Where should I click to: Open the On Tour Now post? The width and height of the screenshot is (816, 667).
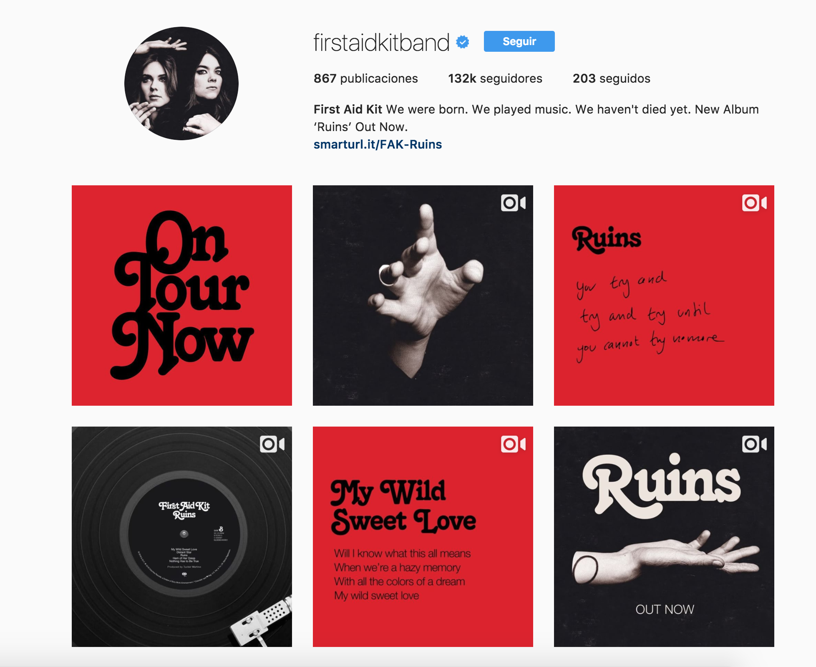click(182, 296)
